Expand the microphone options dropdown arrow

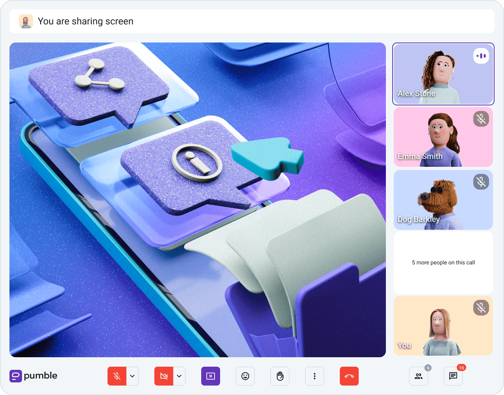(132, 376)
